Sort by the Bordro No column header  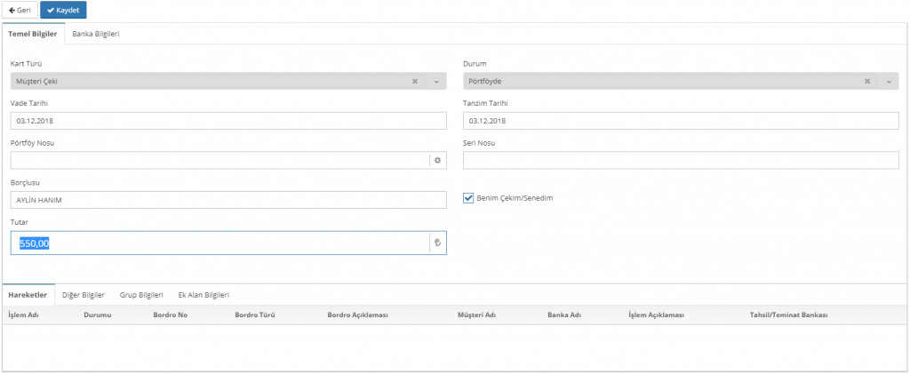172,314
